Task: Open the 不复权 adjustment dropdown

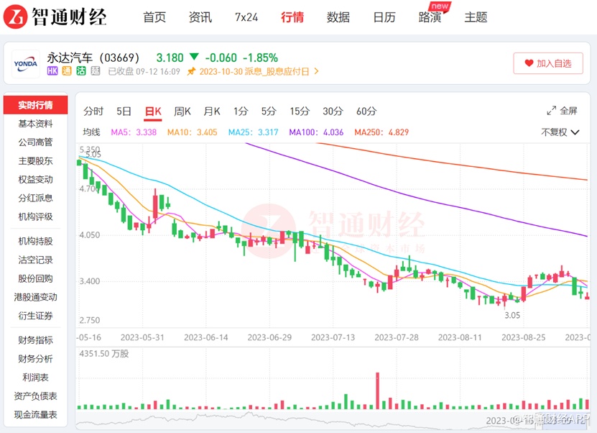Action: point(560,132)
